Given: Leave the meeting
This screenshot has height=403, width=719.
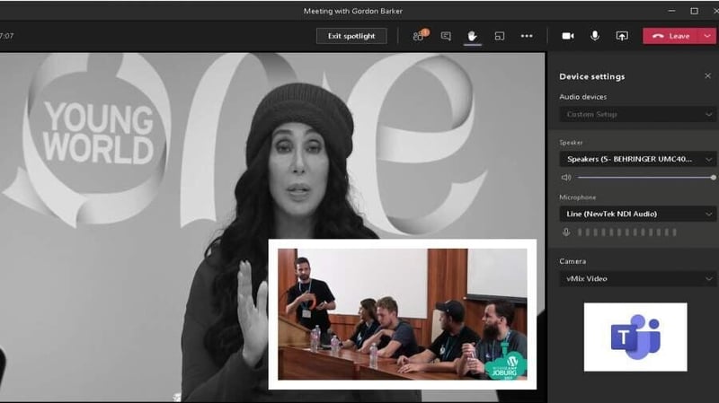Looking at the screenshot, I should click(x=670, y=36).
